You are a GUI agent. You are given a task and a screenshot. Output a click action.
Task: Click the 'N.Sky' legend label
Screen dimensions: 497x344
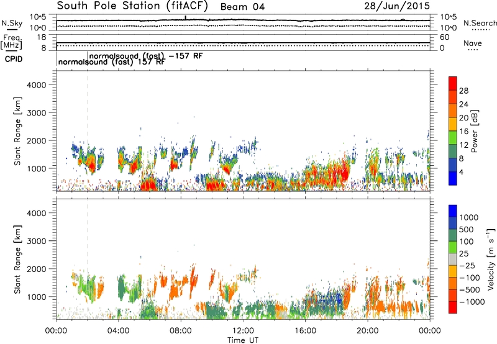tap(12, 23)
